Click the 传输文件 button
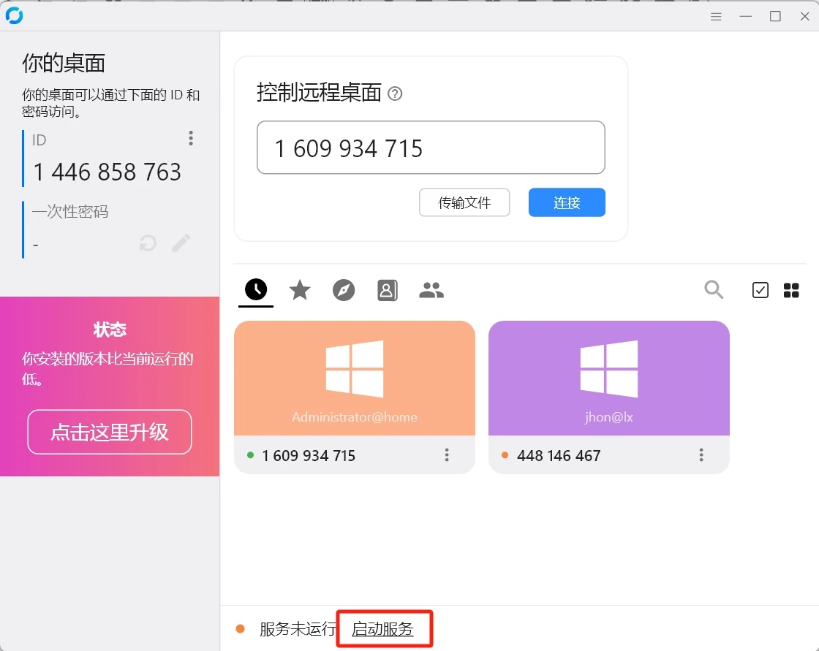Screen dimensions: 819x651 coord(464,202)
